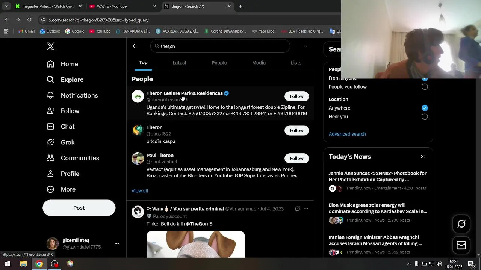481x270 pixels.
Task: Click the Communities people icon
Action: (x=50, y=158)
